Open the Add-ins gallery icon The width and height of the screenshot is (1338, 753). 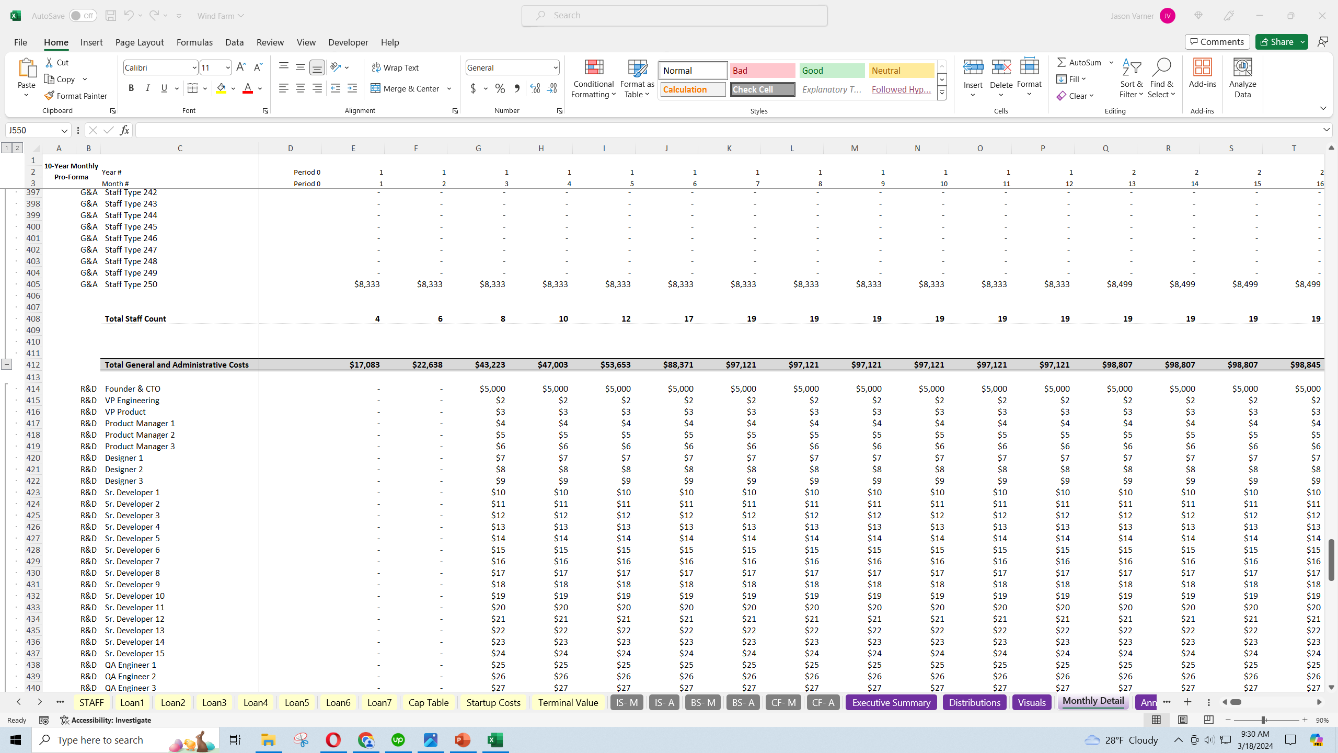(1202, 73)
